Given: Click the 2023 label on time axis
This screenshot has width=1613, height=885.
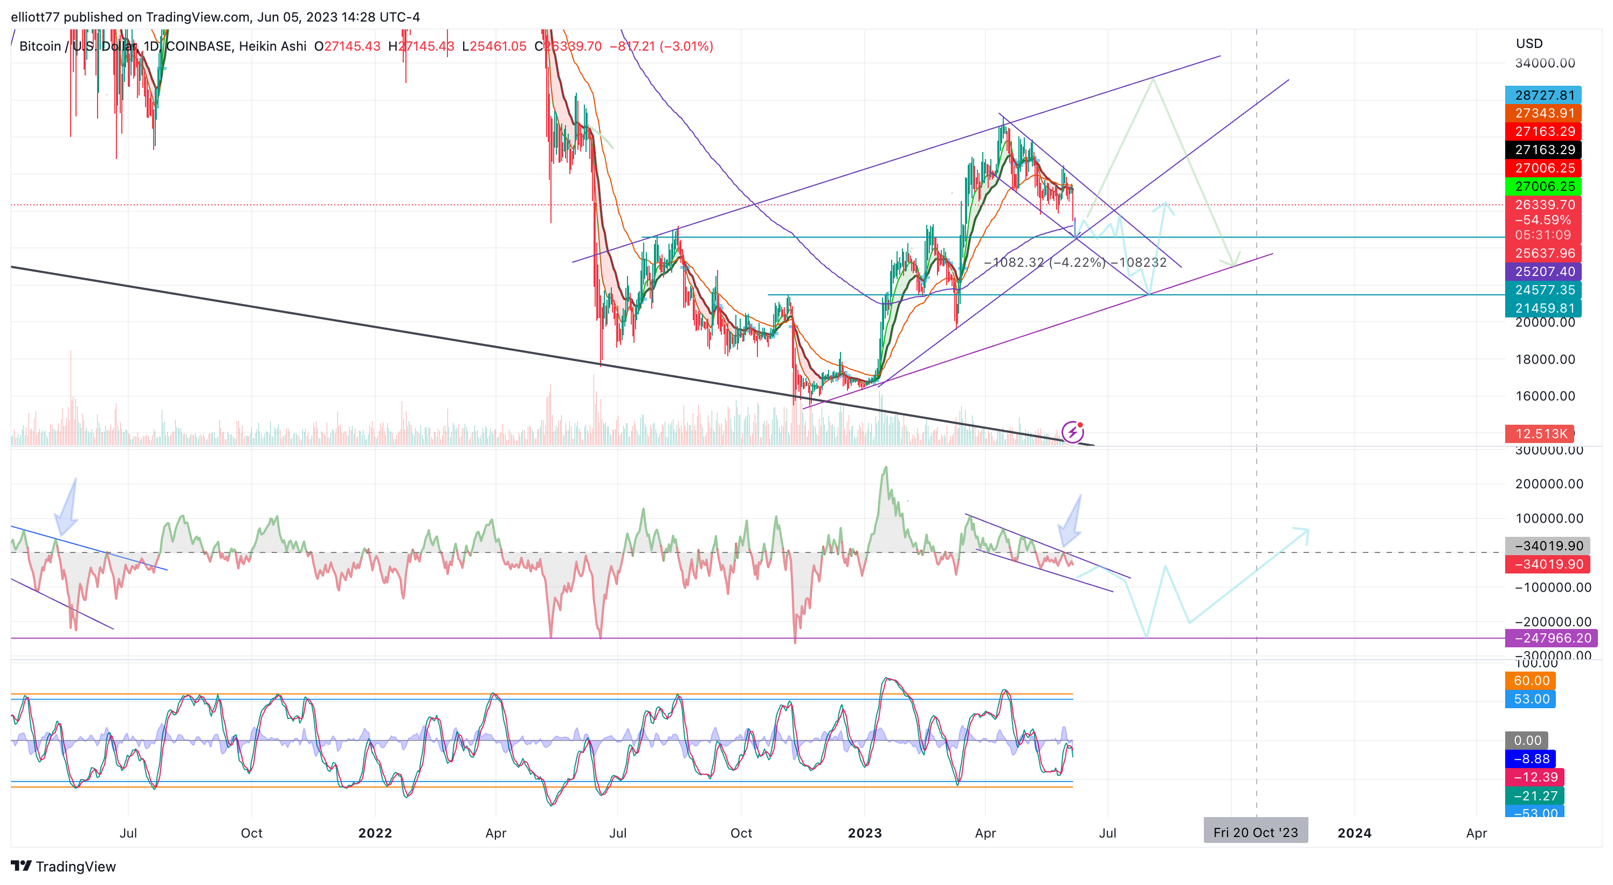Looking at the screenshot, I should pos(865,833).
